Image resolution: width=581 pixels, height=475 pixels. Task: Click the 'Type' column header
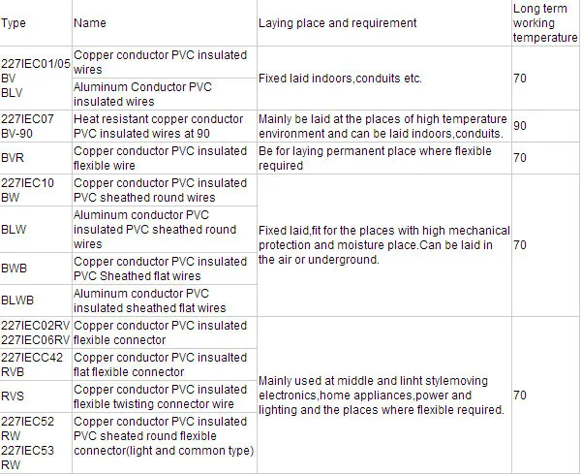36,23
